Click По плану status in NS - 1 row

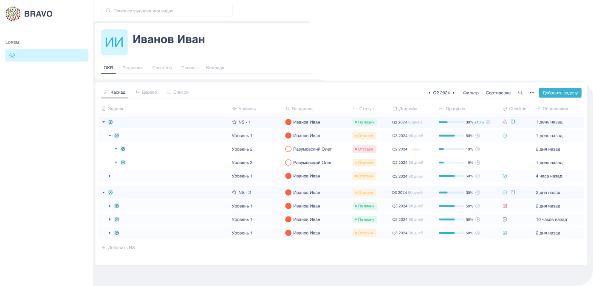364,122
